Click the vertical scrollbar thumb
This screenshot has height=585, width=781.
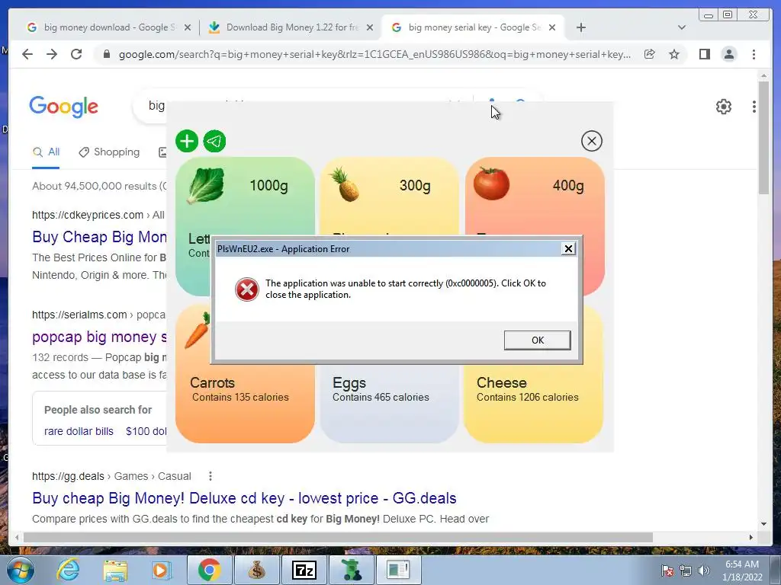point(763,138)
